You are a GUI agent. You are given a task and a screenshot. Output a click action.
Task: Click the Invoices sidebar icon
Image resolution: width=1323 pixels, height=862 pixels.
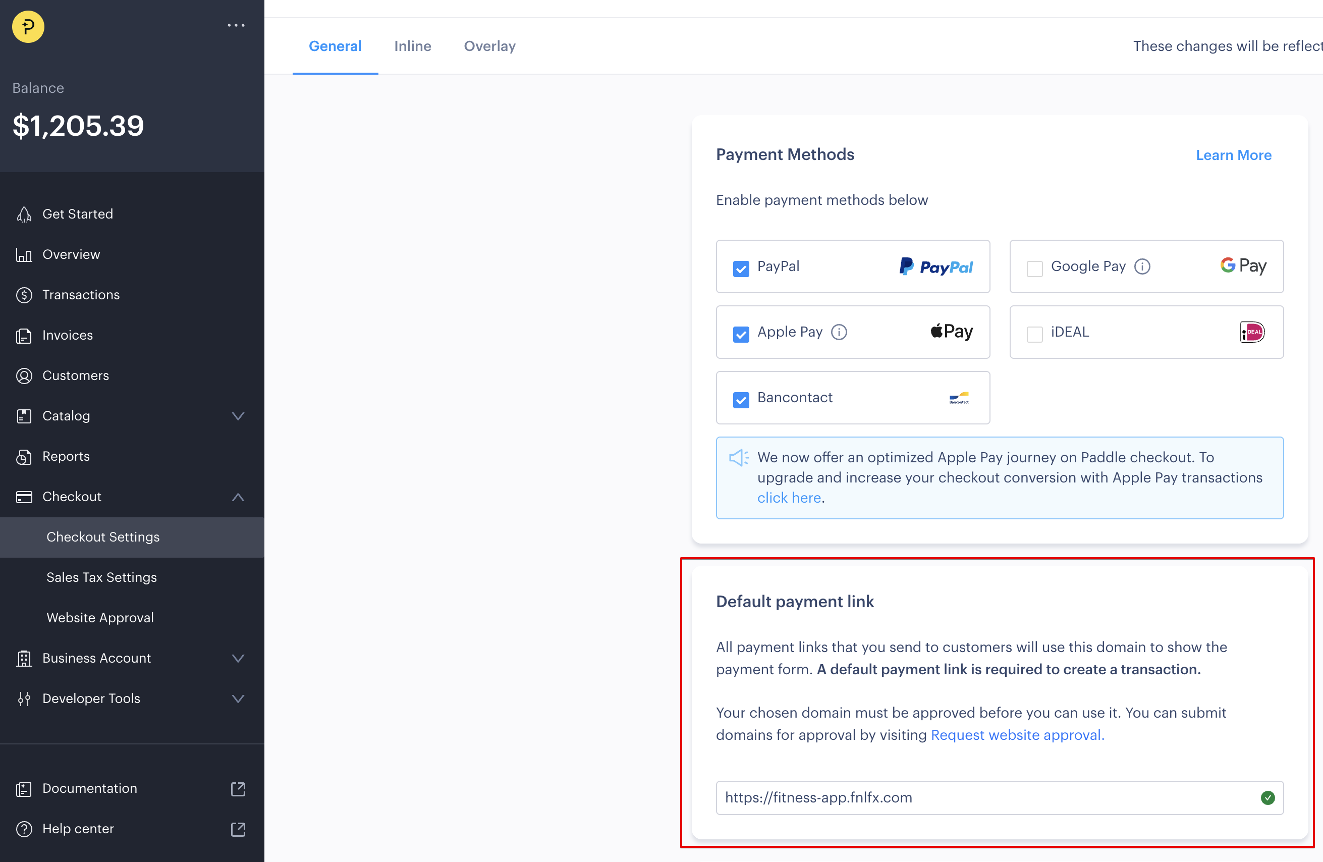tap(24, 335)
